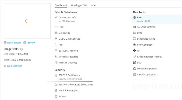Click the Connection Info chain icon
The height and width of the screenshot is (100, 182).
click(56, 18)
